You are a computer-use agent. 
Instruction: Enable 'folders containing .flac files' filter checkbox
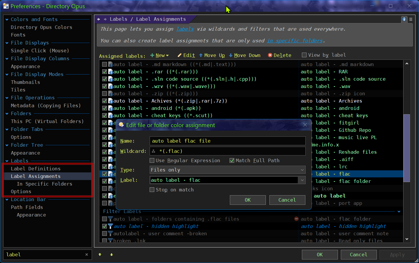click(x=105, y=219)
